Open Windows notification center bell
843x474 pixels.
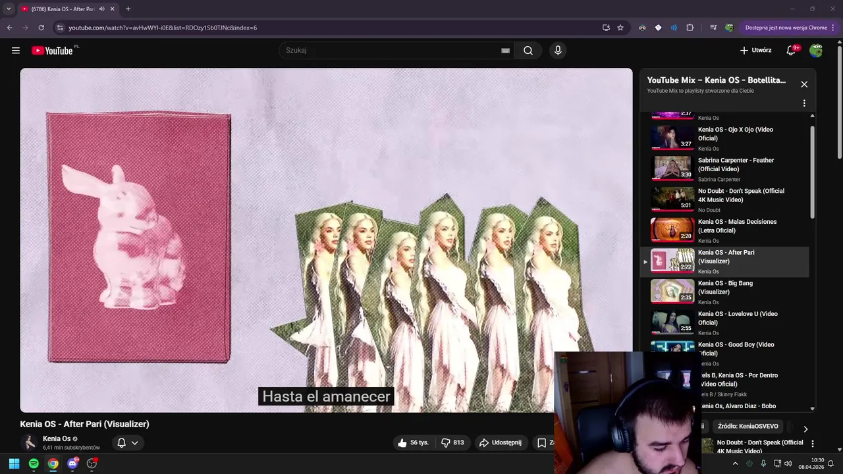(x=831, y=463)
